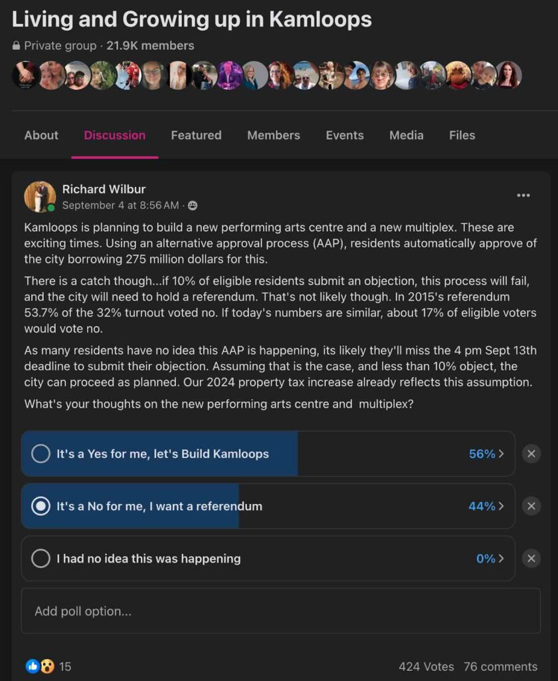This screenshot has width=558, height=681.
Task: Click the 'Add poll option...' input field
Action: (280, 611)
